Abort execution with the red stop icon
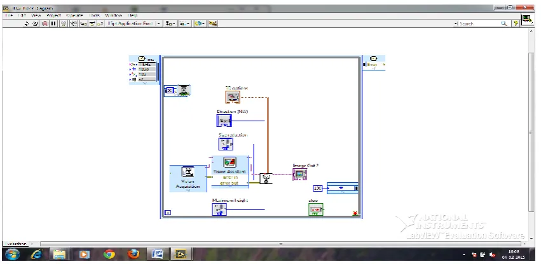The image size is (541, 264). coord(45,23)
